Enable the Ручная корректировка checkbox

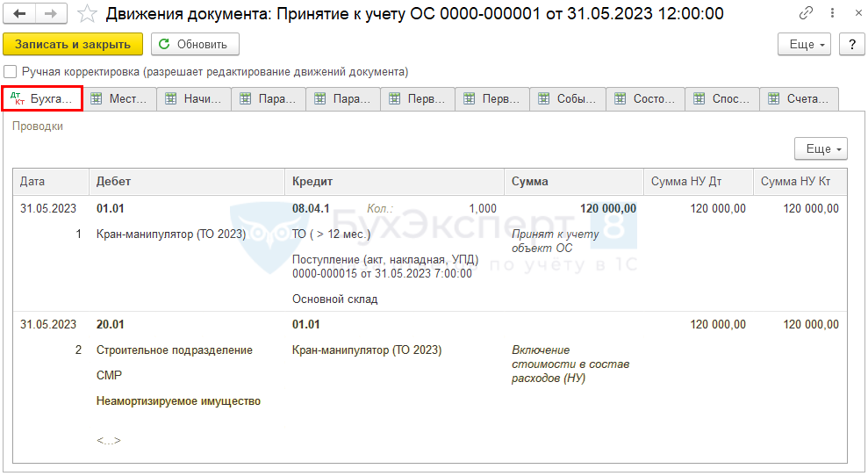click(11, 72)
